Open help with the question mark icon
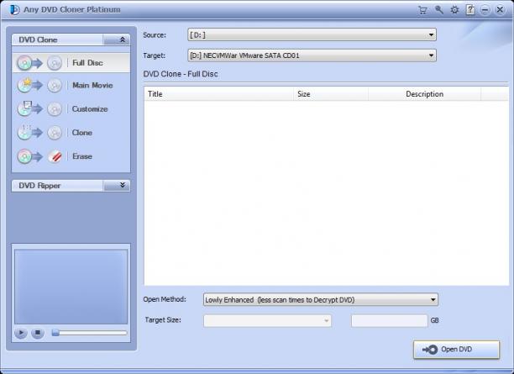 click(470, 10)
